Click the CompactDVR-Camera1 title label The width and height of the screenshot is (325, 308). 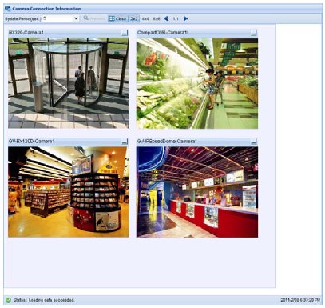click(x=162, y=33)
